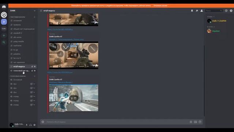Viewport: 234px width, 132px height.
Task: Open help via the question mark icon
Action: tap(231, 11)
